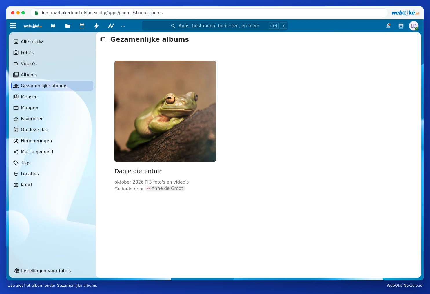Open the Activity lightning icon

(x=96, y=26)
